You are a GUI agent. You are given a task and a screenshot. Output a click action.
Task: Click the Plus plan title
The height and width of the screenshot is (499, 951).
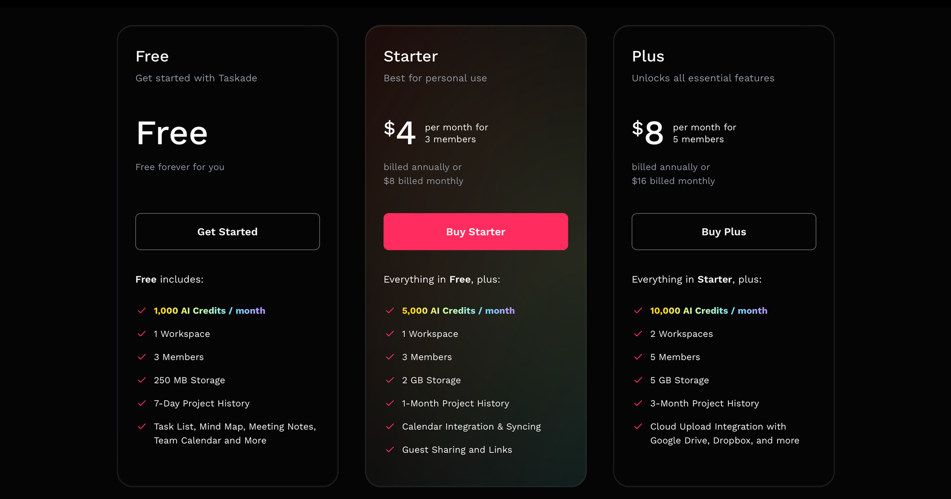pos(648,56)
